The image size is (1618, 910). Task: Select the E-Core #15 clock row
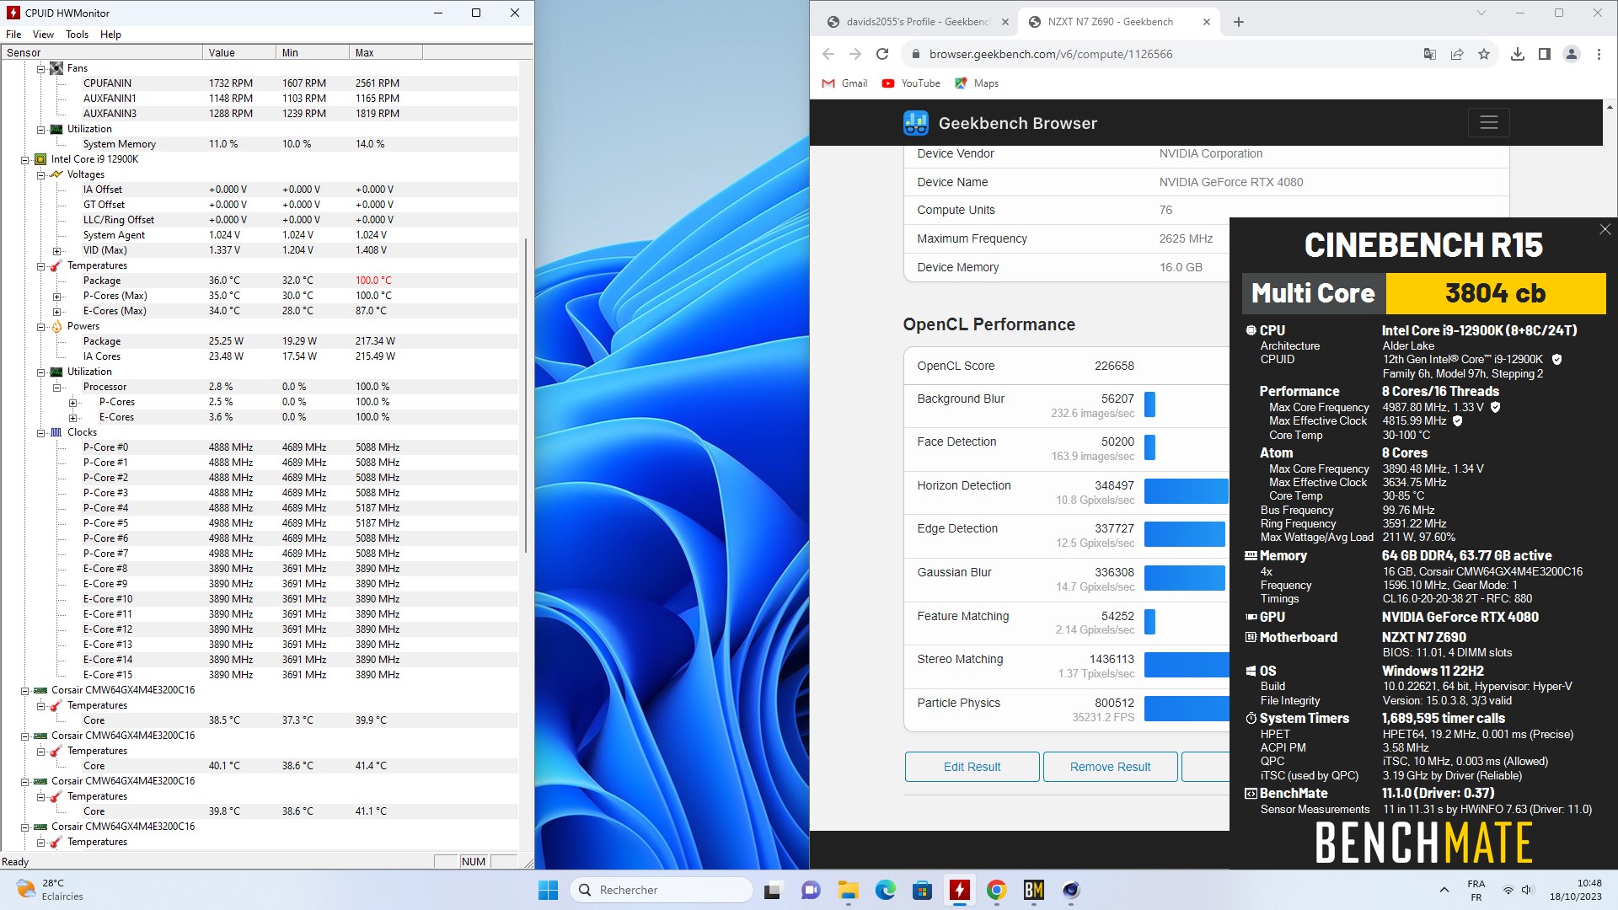(260, 675)
